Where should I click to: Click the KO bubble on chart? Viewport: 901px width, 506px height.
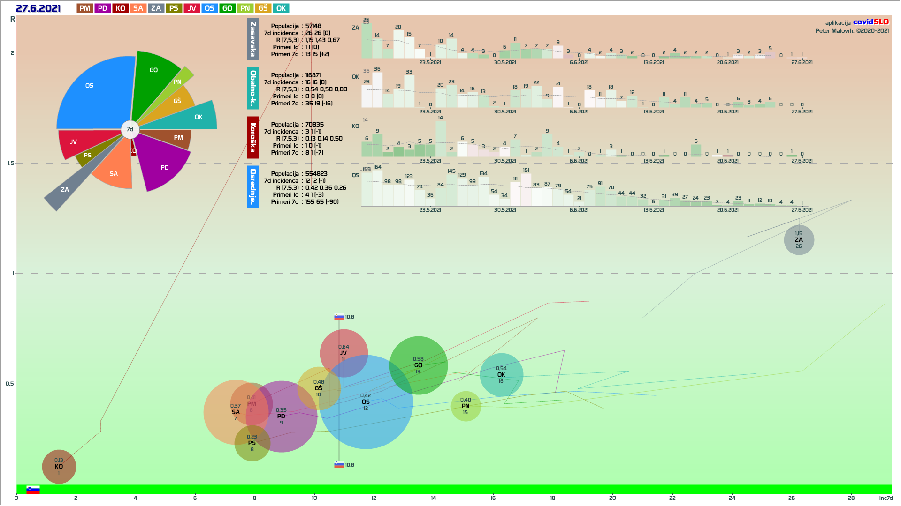point(59,467)
